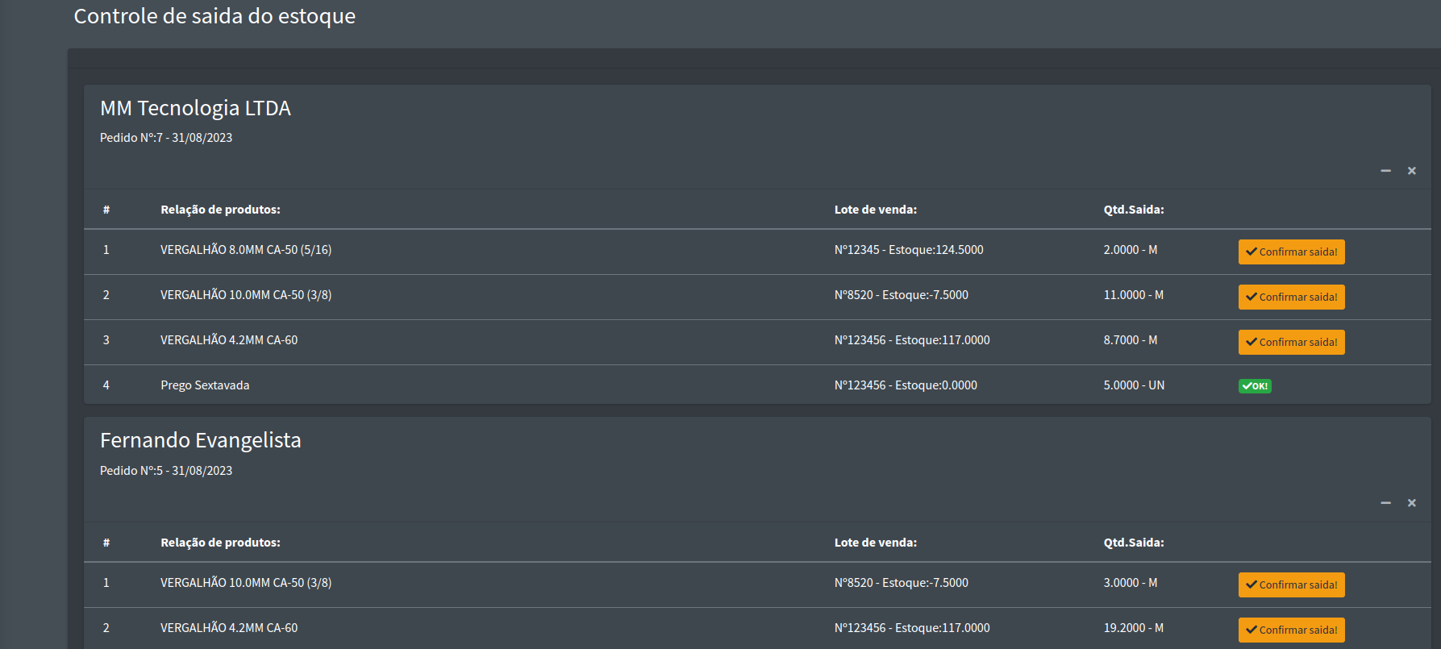Click the Fernando Evangelista card title
Screen dimensions: 1441x649
click(x=200, y=440)
